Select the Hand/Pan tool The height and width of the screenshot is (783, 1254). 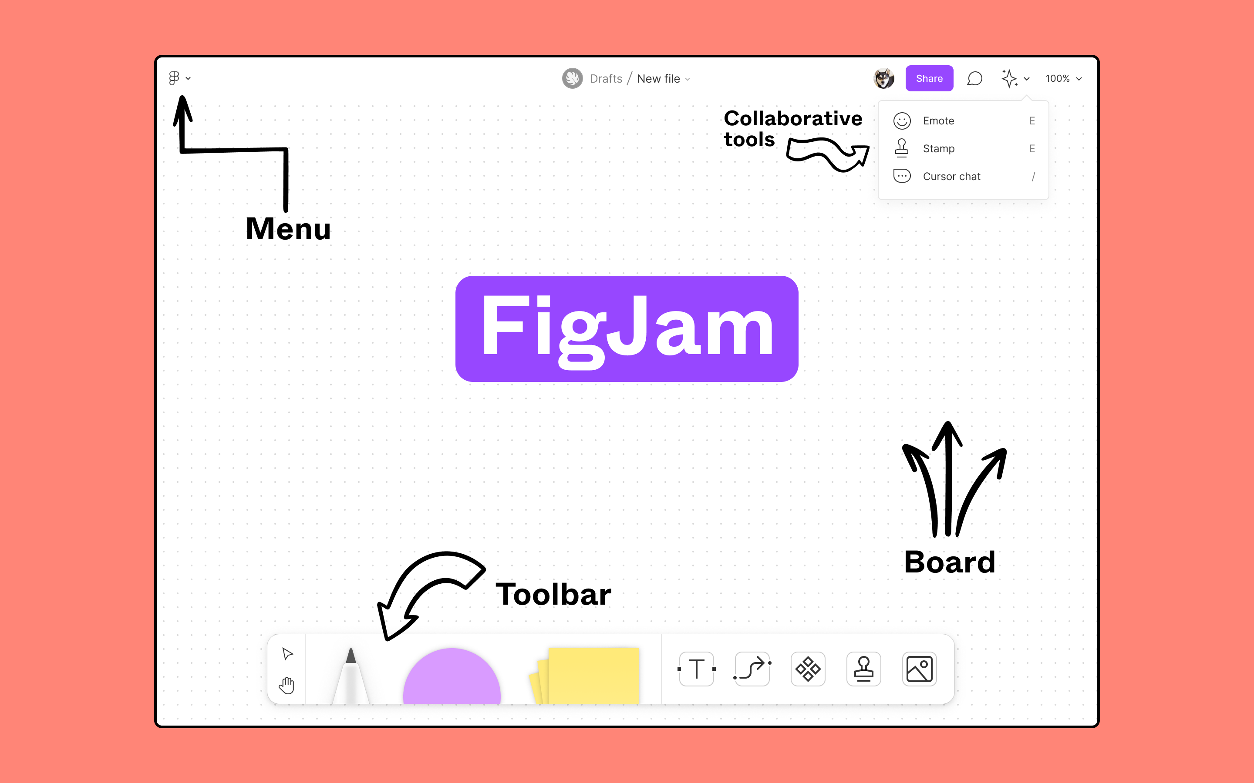click(287, 686)
